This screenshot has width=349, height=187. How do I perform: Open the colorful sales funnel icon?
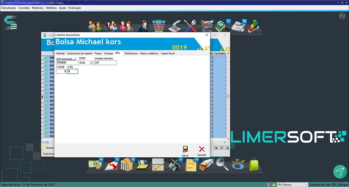[159, 26]
